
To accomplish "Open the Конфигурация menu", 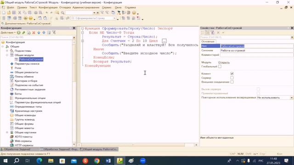I will 48,7.
